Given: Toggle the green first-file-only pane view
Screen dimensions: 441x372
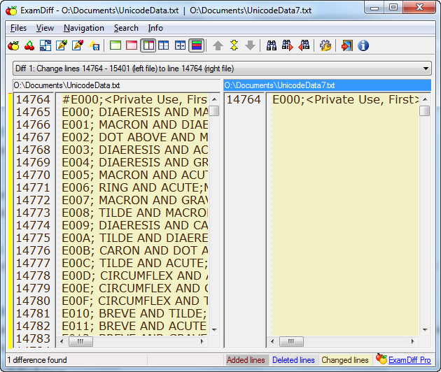Looking at the screenshot, I should click(x=115, y=45).
